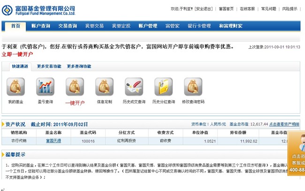The width and height of the screenshot is (305, 191).
Task: Click the 点击查看资产明细 link
Action: pyautogui.click(x=284, y=125)
